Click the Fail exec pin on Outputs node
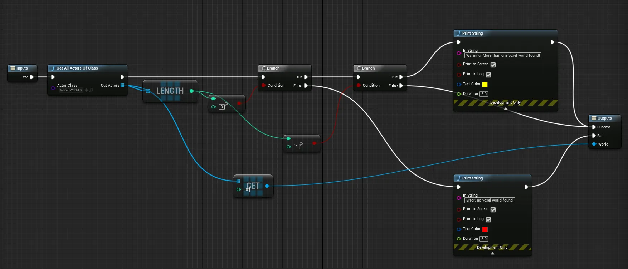Screen dimensions: 628x269 (x=594, y=136)
